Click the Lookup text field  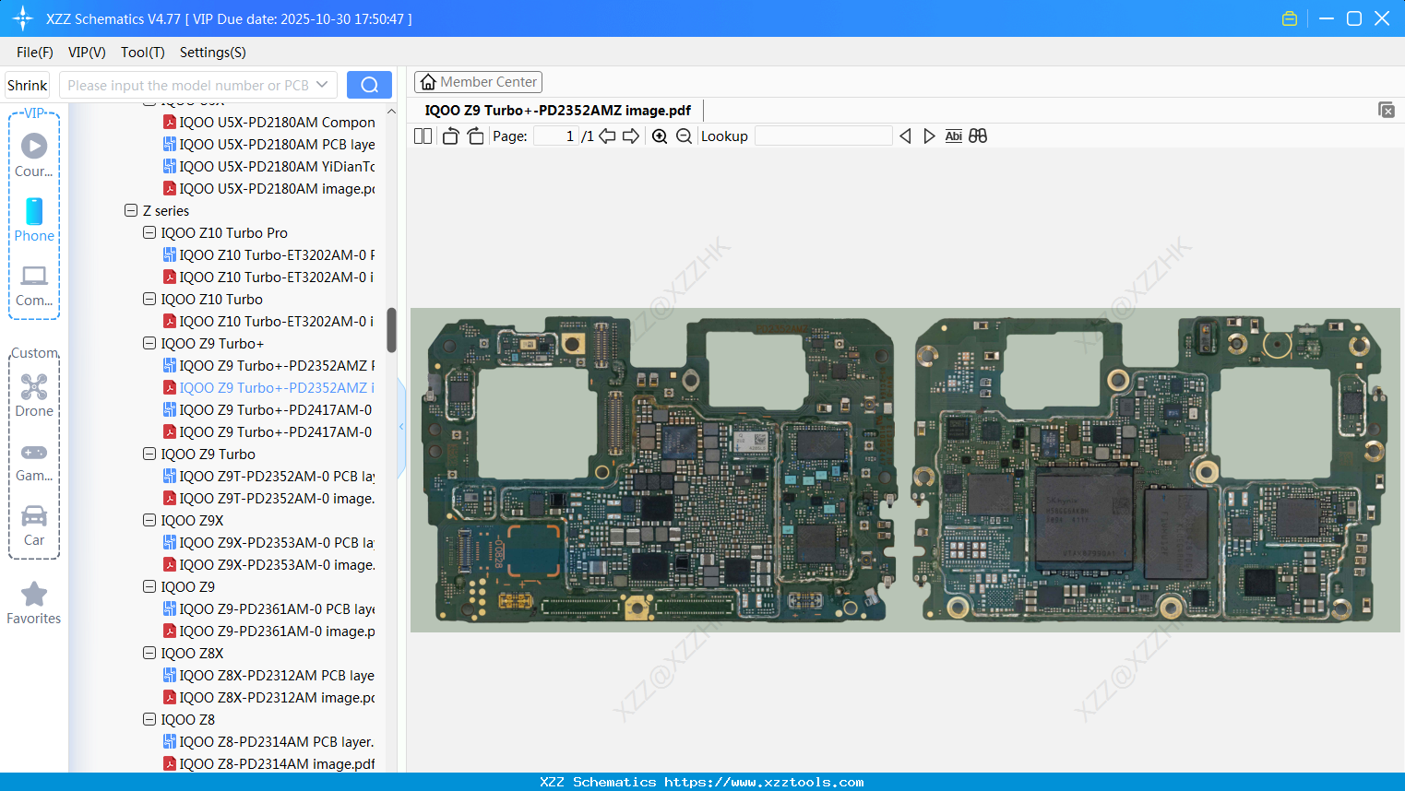[823, 136]
